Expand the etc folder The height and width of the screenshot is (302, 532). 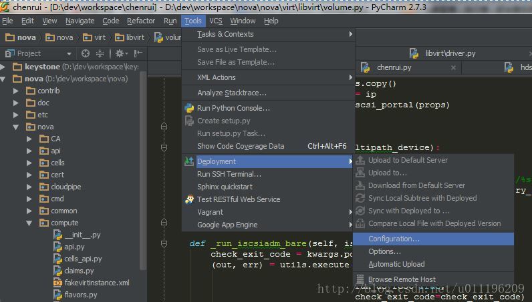(15, 115)
